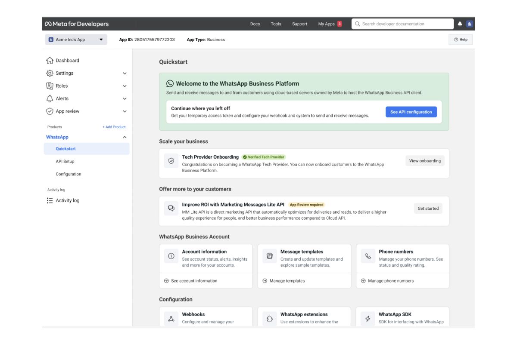Click the Message templates icon
Viewport: 517px width, 344px height.
pos(270,256)
